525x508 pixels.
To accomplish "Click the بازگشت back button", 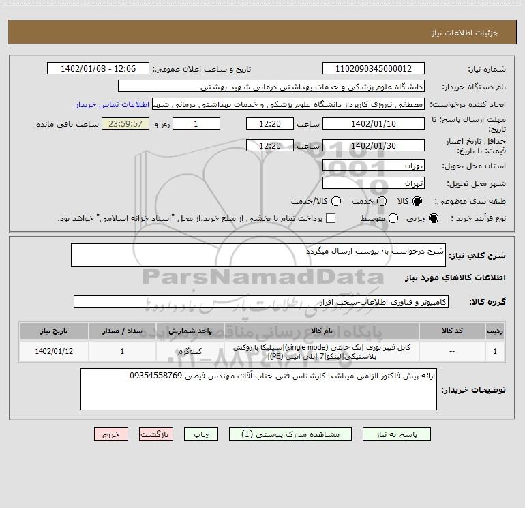I will (156, 434).
